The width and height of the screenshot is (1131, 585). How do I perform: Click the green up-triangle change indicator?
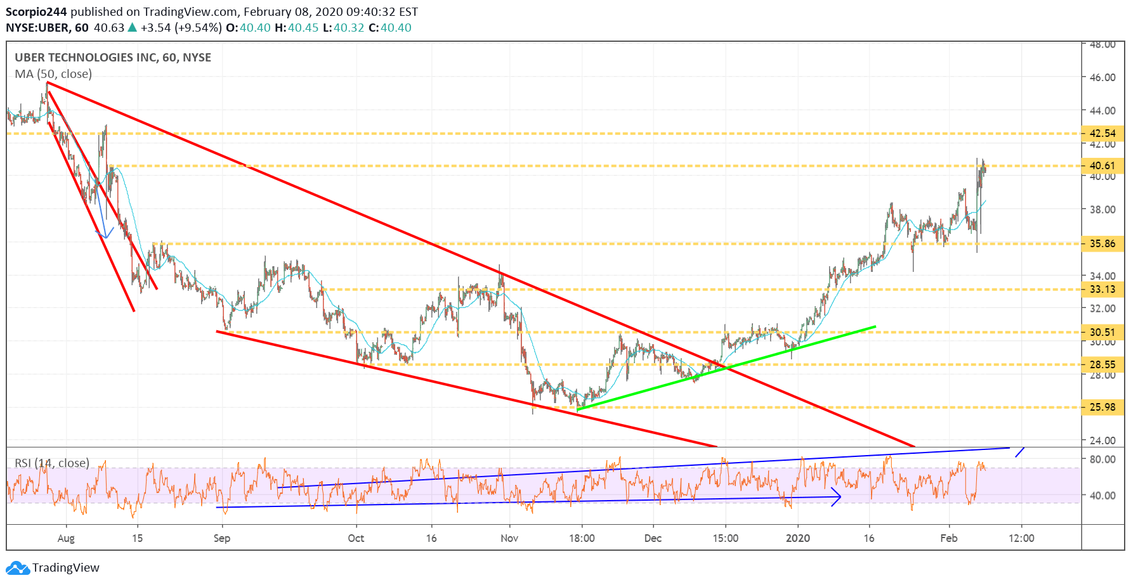(132, 27)
